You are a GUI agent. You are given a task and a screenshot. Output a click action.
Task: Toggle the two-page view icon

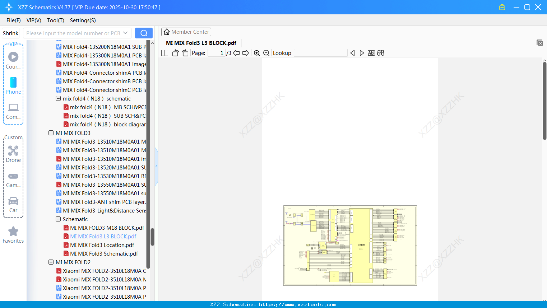pyautogui.click(x=164, y=53)
